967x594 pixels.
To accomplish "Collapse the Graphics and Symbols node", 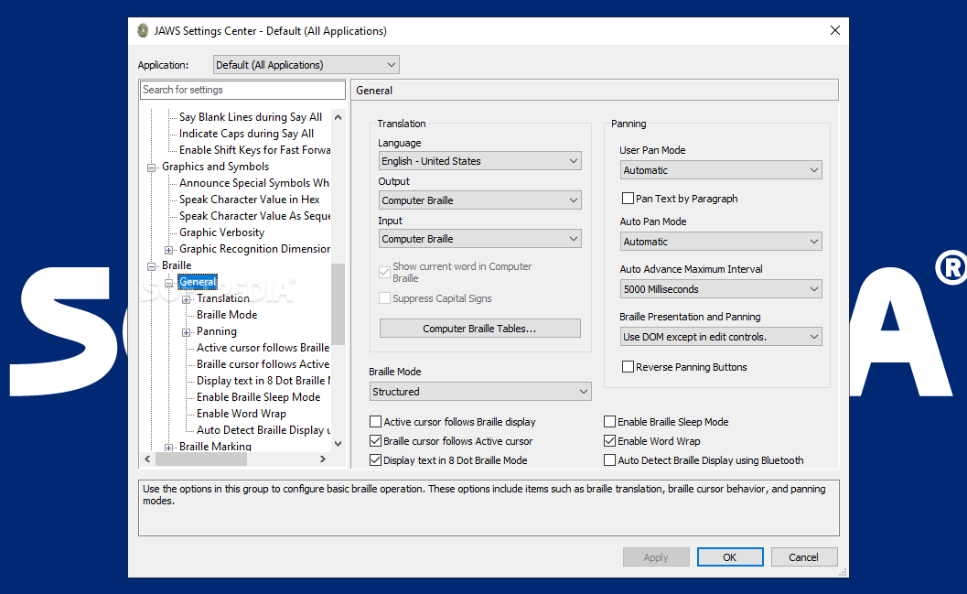I will (x=151, y=167).
